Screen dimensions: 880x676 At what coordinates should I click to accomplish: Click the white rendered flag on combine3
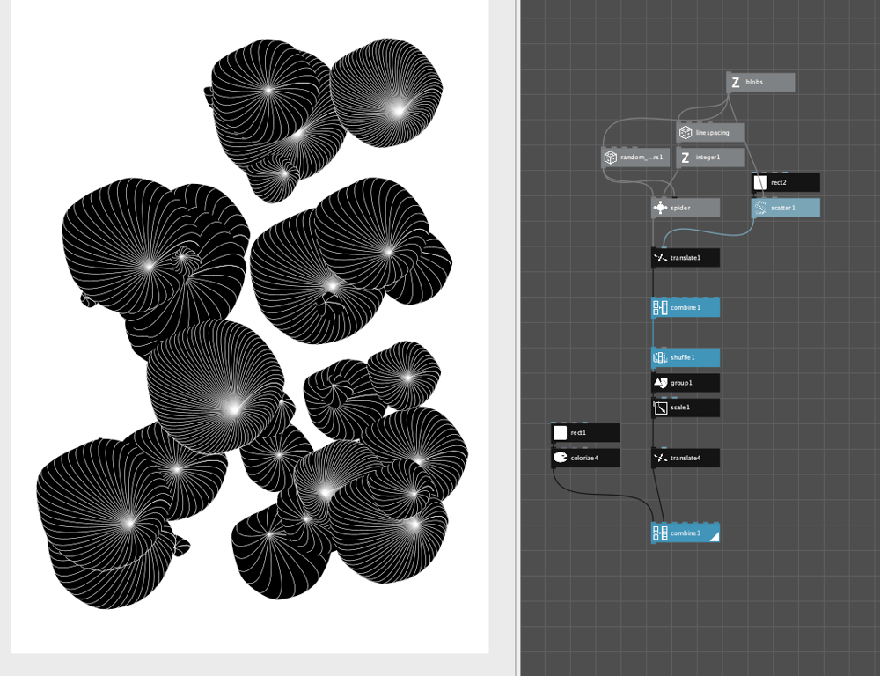point(715,537)
